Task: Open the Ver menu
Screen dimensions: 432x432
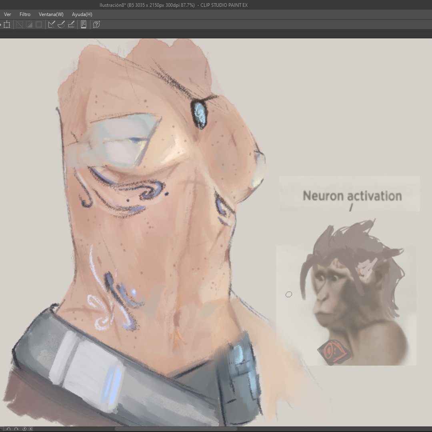Action: tap(8, 14)
